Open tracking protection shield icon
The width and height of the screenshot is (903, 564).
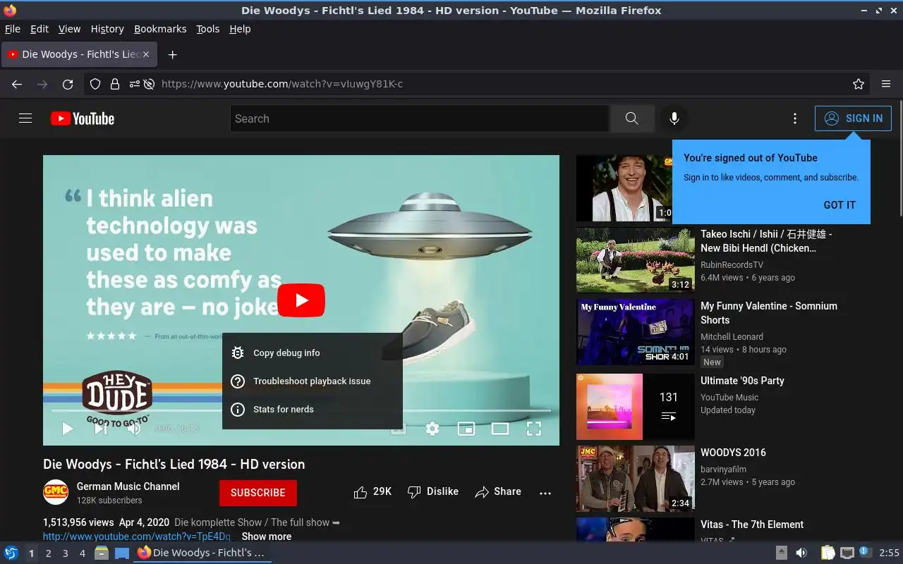click(95, 84)
